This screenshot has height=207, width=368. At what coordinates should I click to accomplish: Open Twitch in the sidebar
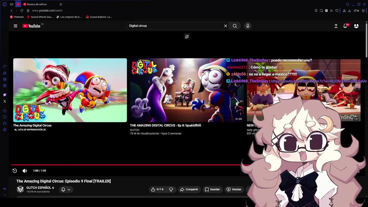click(5, 95)
